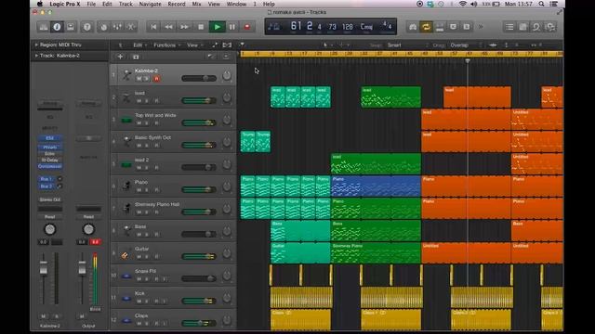
Task: Click the St-Delay plugin slot
Action: (x=49, y=161)
